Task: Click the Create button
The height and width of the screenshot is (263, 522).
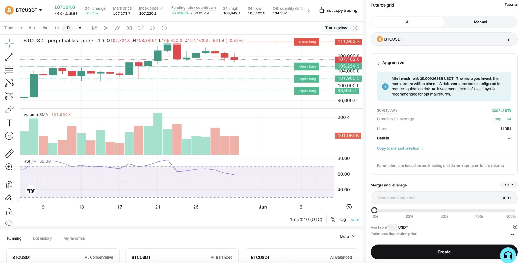Action: (444, 252)
